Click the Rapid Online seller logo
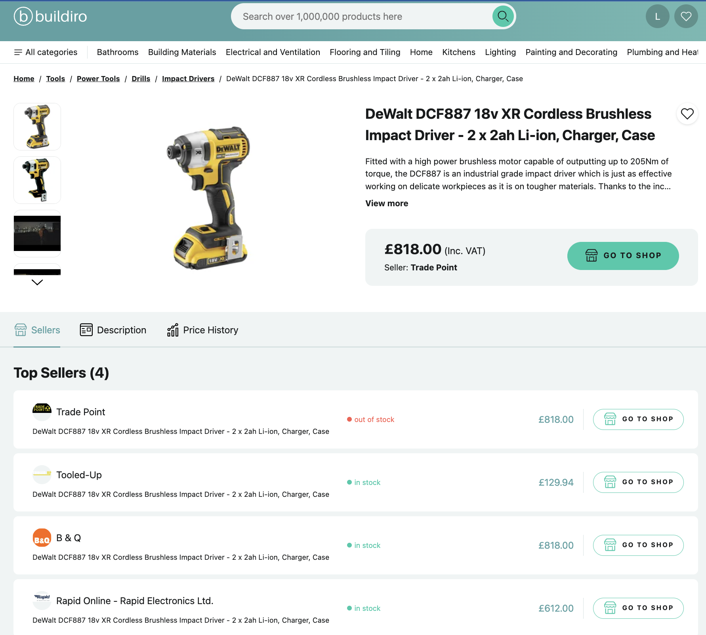 (x=42, y=601)
